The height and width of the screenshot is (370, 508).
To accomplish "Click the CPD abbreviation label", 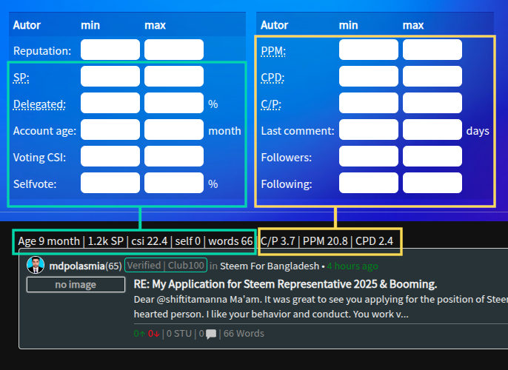I will click(x=273, y=78).
